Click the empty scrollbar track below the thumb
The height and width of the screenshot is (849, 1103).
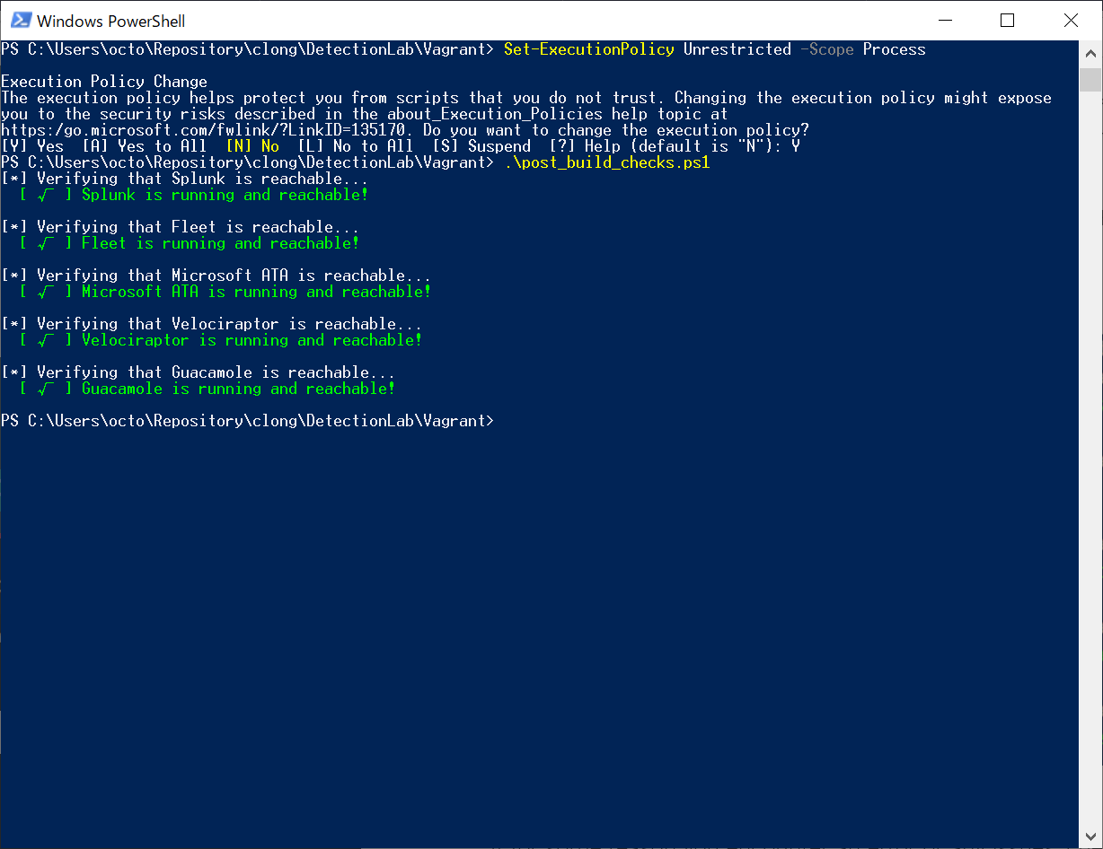pyautogui.click(x=1090, y=449)
